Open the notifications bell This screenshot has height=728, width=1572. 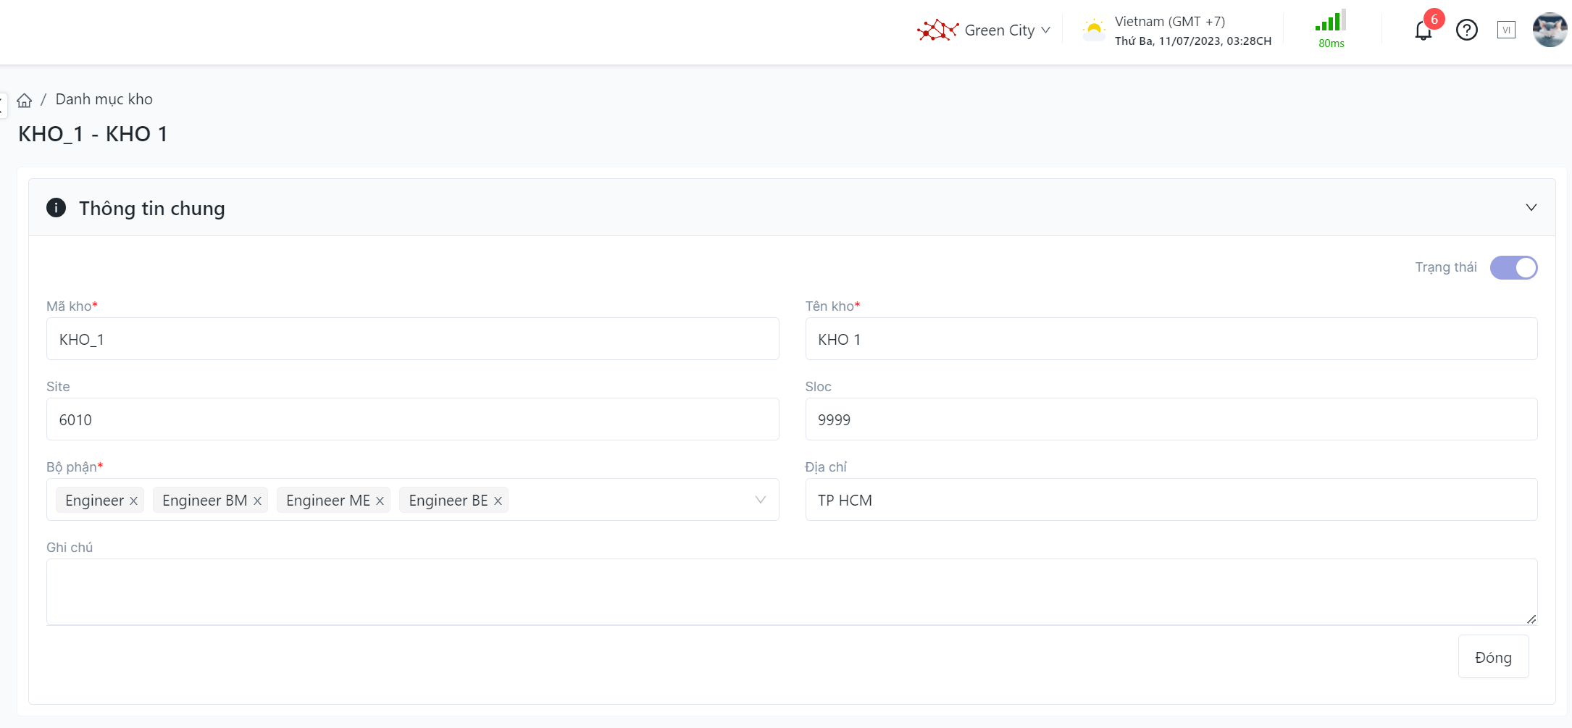coord(1423,30)
